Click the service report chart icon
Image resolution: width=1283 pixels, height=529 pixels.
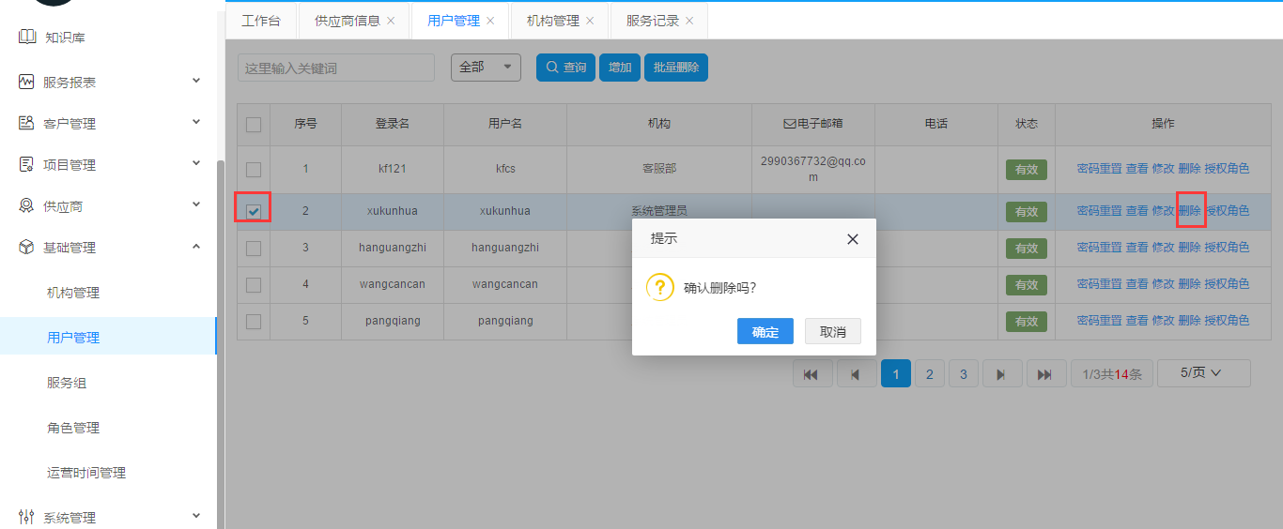(x=26, y=83)
